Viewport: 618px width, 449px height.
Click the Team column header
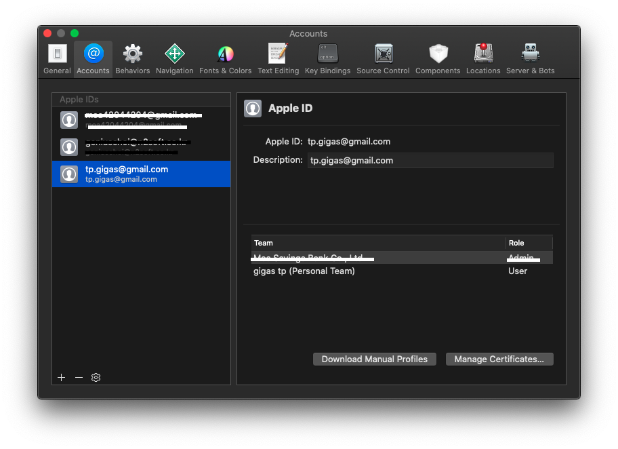click(x=378, y=243)
